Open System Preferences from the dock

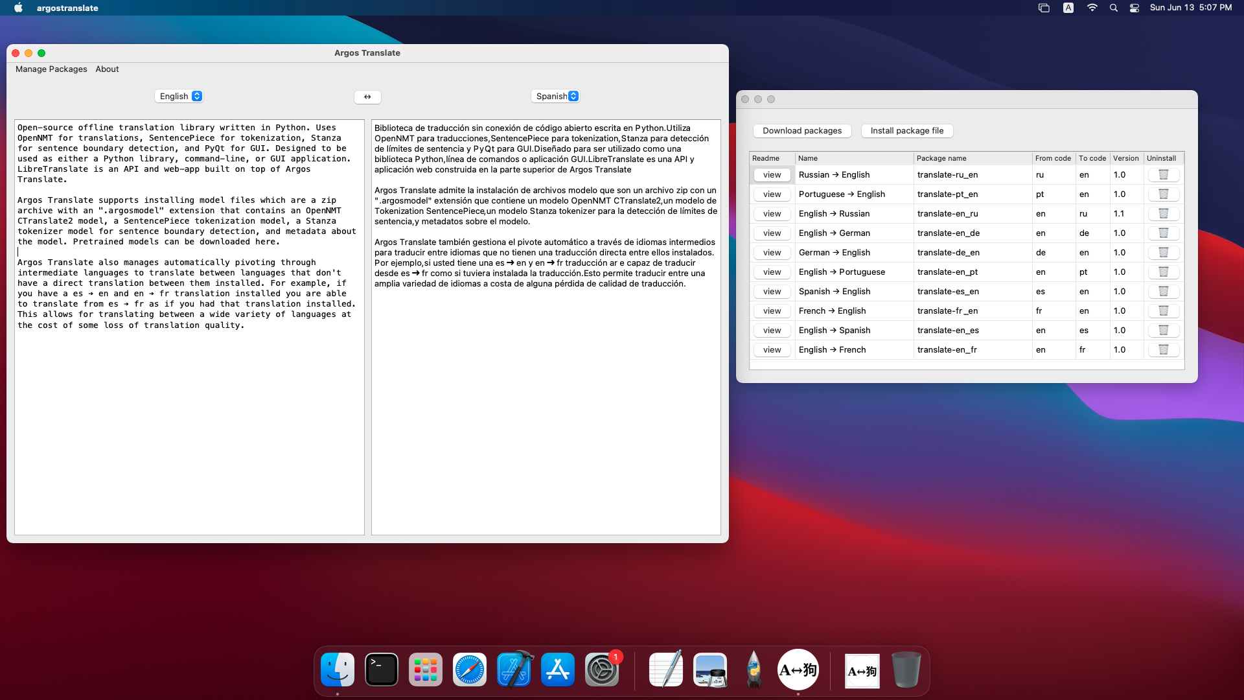[602, 670]
